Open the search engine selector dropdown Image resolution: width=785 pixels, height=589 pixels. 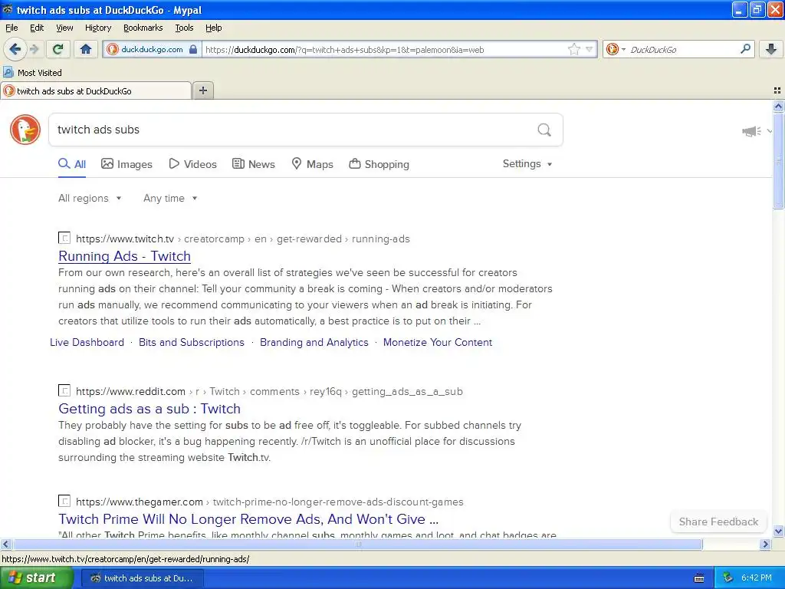pyautogui.click(x=616, y=49)
